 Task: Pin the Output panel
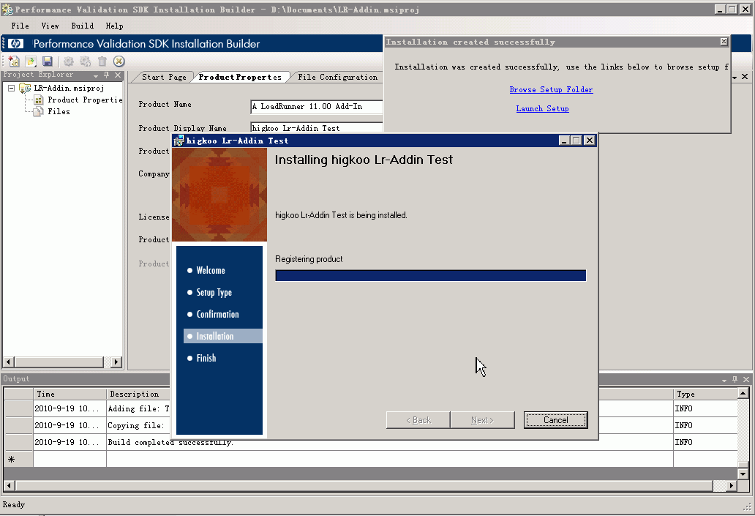point(735,379)
